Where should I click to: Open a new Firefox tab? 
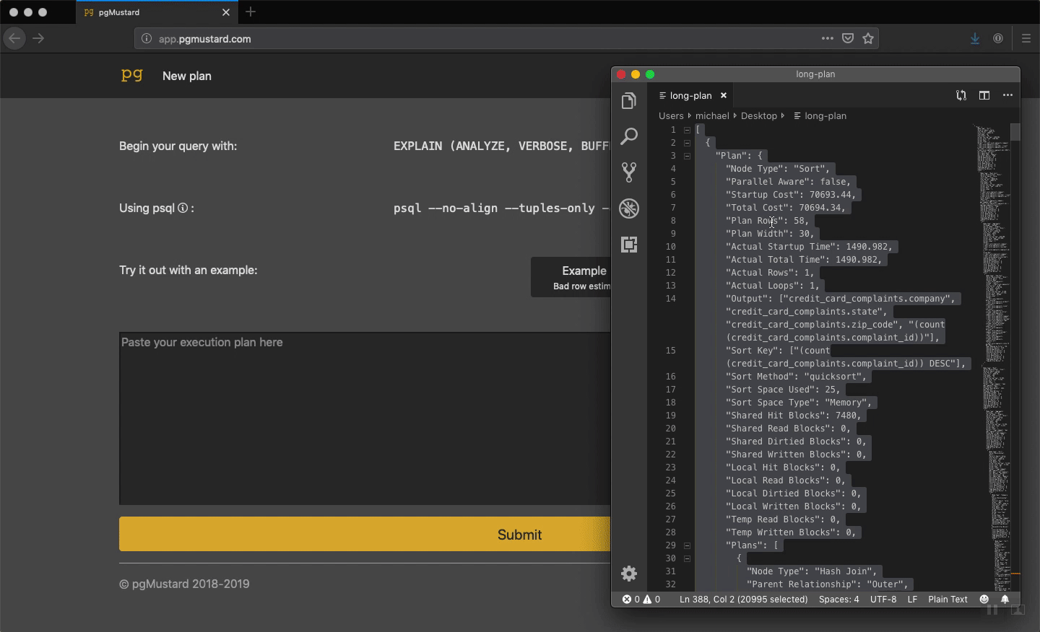click(x=251, y=12)
